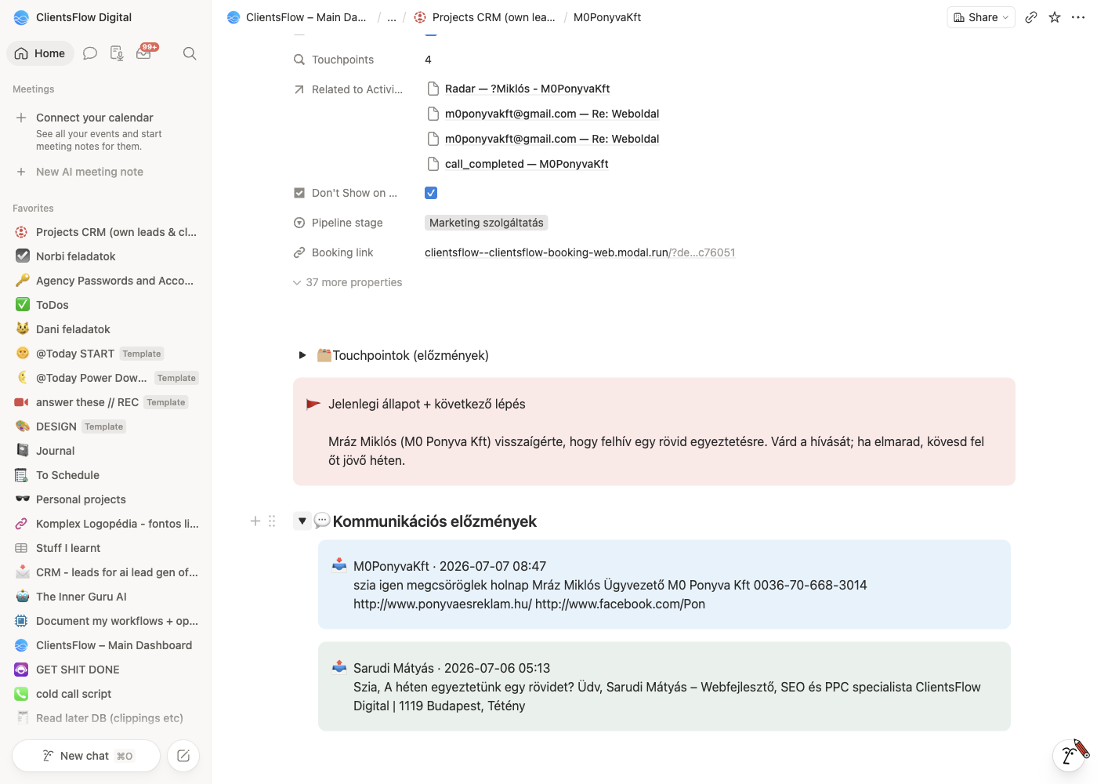Open the three-dot page options menu
The width and height of the screenshot is (1097, 784).
tap(1078, 17)
